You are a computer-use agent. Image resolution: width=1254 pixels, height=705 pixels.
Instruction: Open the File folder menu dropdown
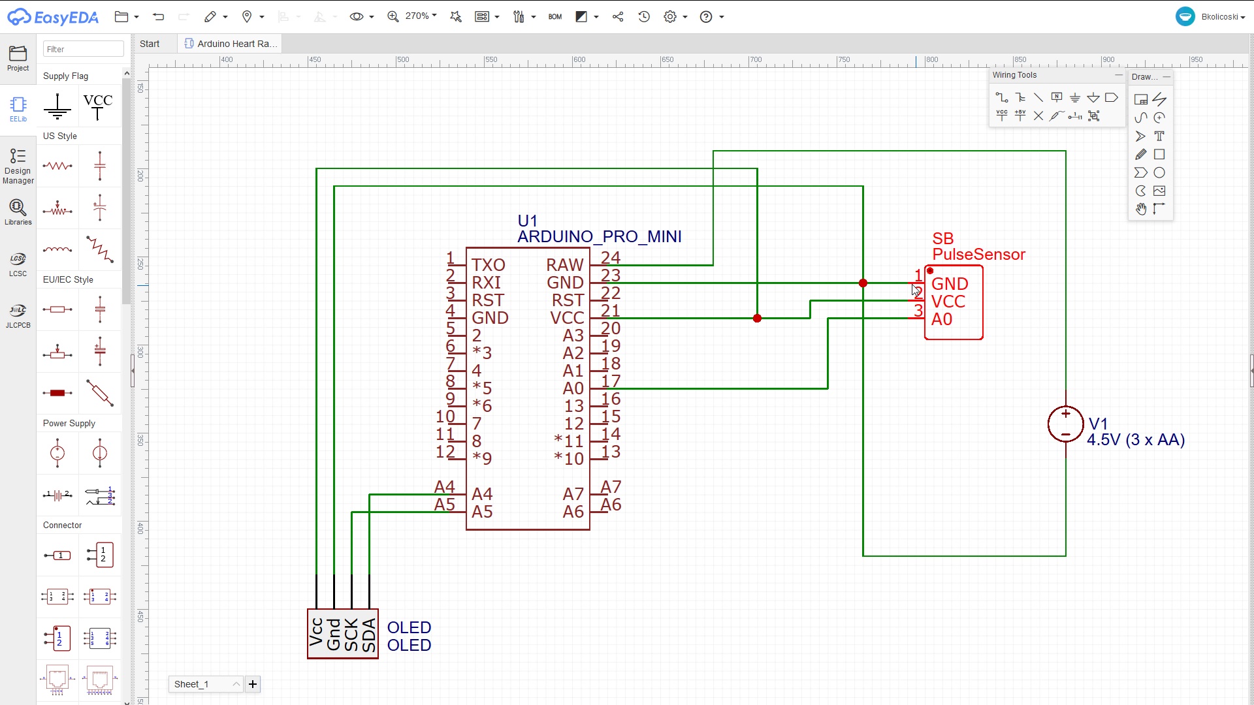(127, 16)
